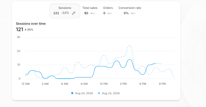Click the 20 y-axis label
206x107 pixels.
coord(18,51)
